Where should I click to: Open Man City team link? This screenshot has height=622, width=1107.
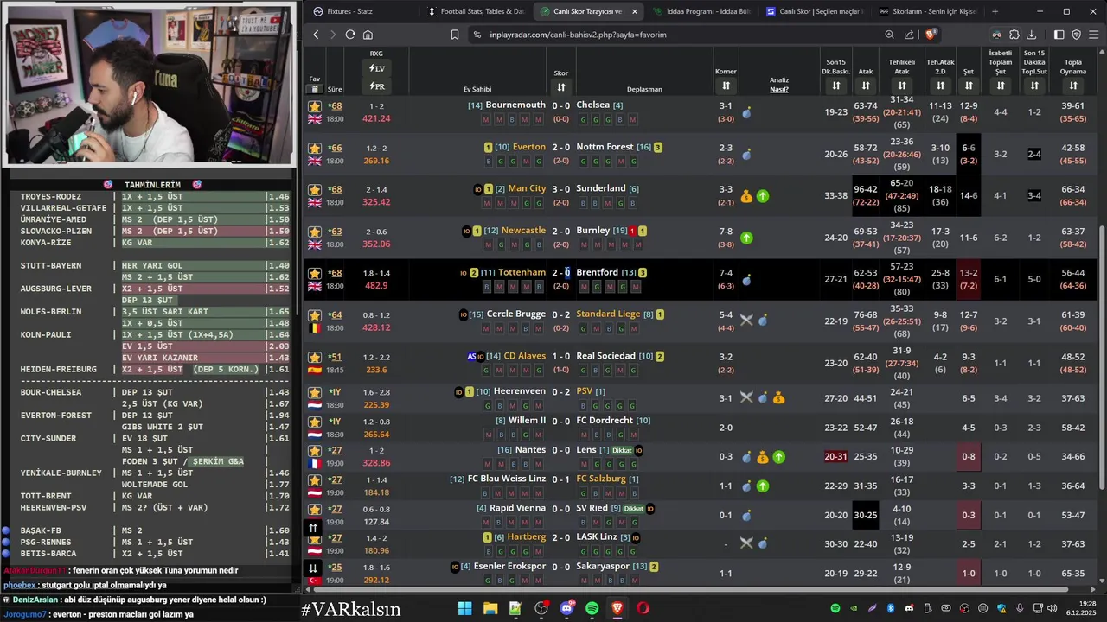(528, 188)
